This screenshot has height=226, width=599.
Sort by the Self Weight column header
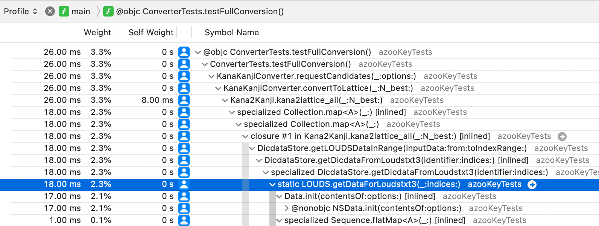coord(151,32)
